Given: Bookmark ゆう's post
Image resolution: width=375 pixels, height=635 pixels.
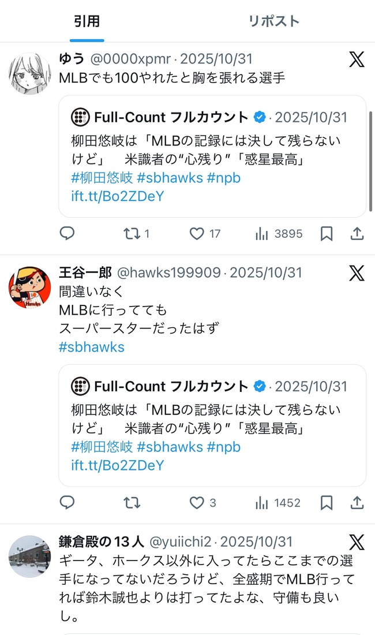Looking at the screenshot, I should [327, 233].
